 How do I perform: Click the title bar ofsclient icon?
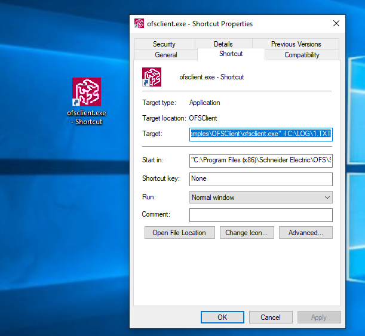[139, 23]
